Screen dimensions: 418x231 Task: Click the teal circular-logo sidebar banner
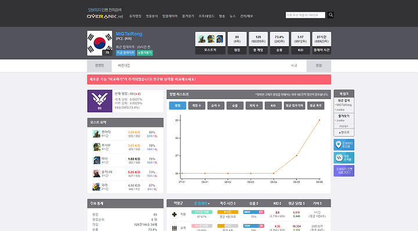[x=344, y=157]
